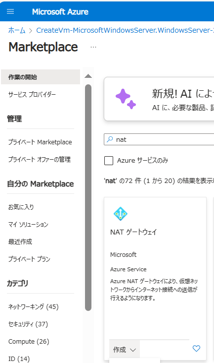Viewport: 214px width, 363px height.
Task: Click the ホーム breadcrumb link
Action: point(17,30)
